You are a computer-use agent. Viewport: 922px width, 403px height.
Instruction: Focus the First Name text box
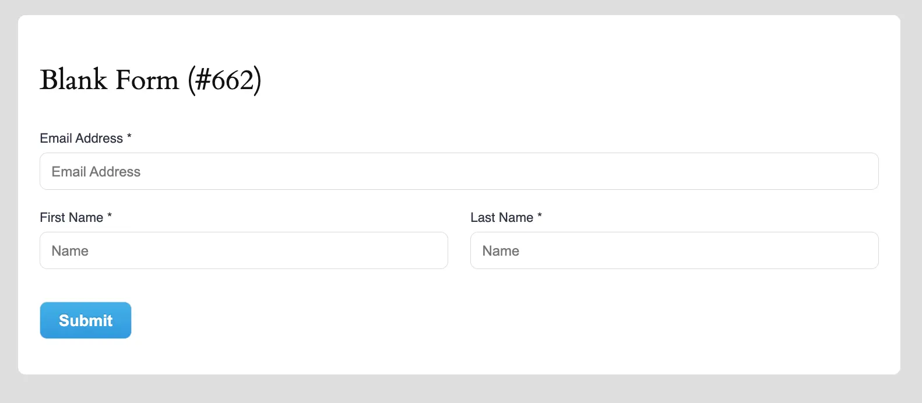tap(244, 250)
